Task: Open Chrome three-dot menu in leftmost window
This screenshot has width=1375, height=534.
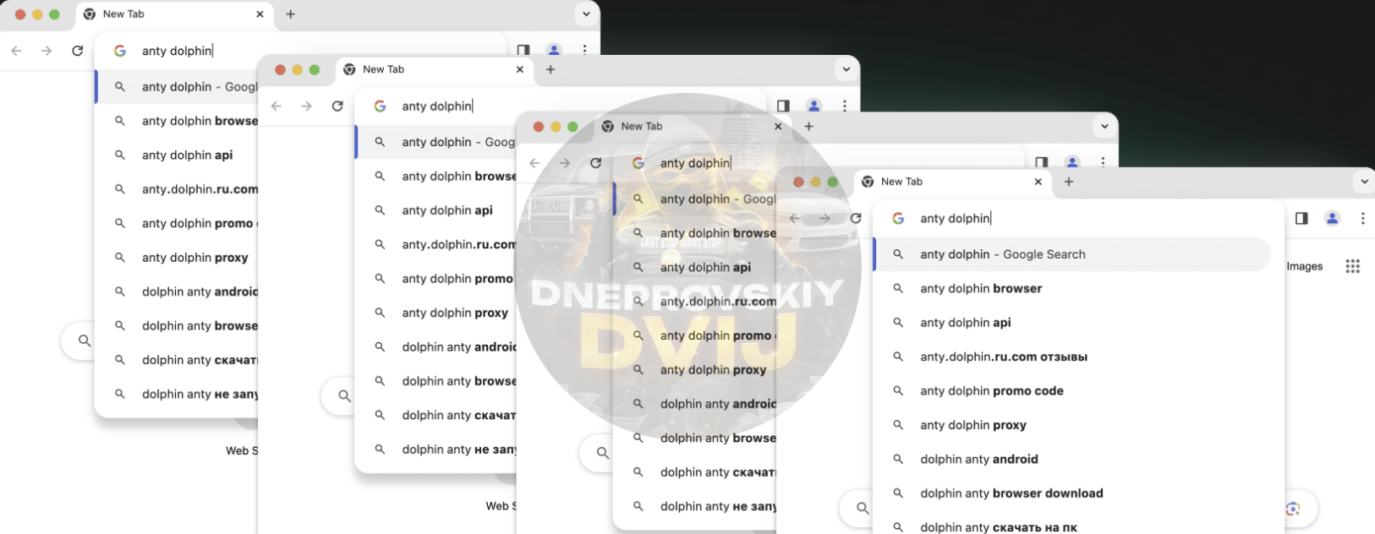Action: tap(584, 51)
